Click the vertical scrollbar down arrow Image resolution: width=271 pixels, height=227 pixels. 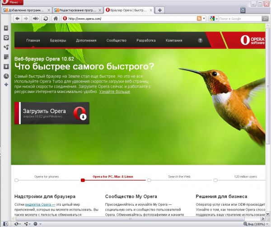268,214
